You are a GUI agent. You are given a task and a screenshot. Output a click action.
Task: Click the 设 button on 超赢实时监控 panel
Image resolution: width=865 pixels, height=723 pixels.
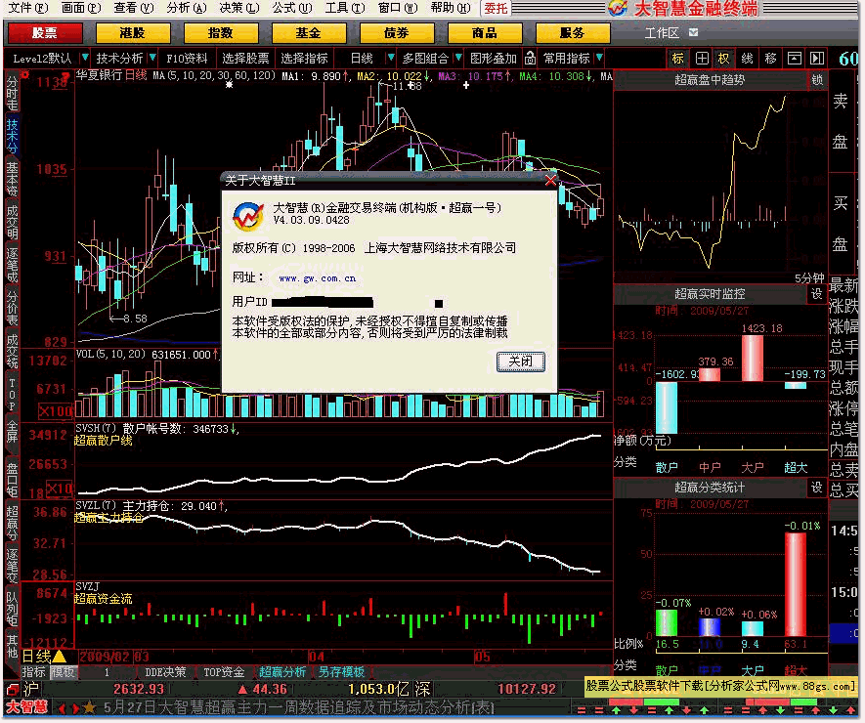point(817,294)
